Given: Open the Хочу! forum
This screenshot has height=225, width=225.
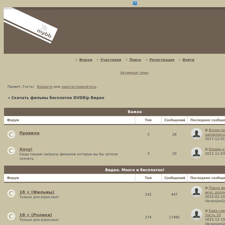Looking at the screenshot, I should tap(26, 149).
